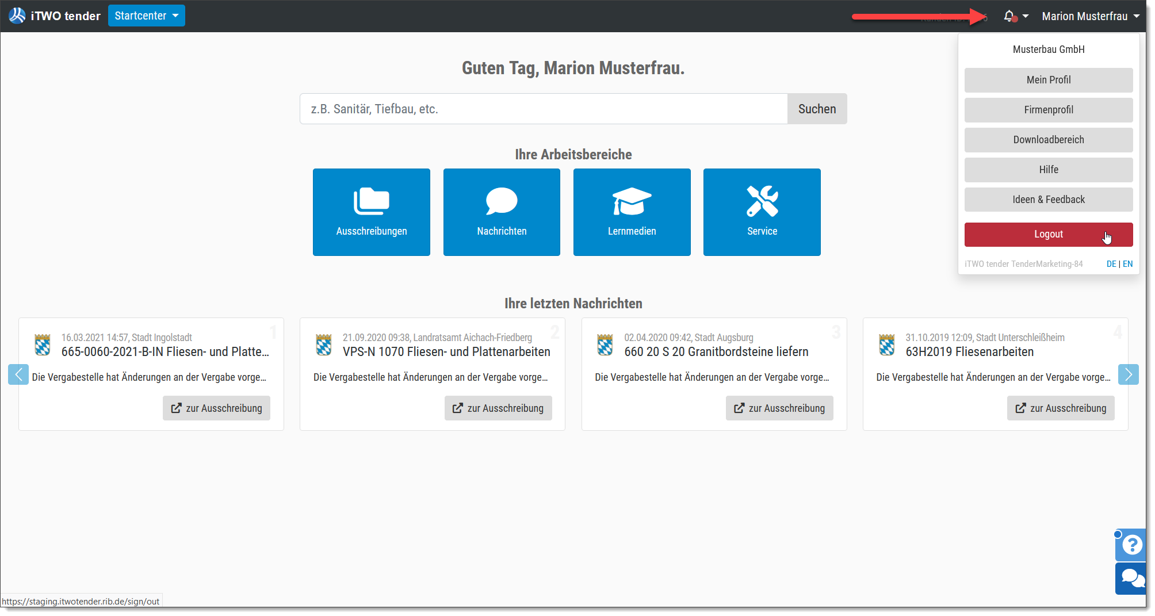Click the Bavarian crest on Aichach-Friedberg card

324,345
